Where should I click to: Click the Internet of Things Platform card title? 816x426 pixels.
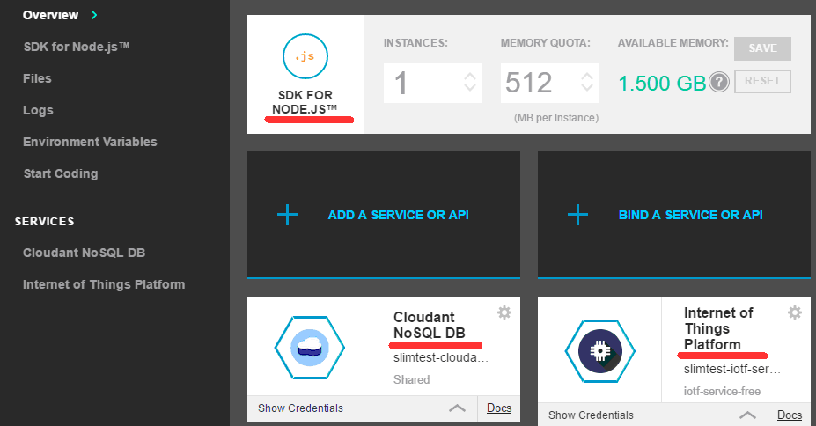tap(718, 328)
